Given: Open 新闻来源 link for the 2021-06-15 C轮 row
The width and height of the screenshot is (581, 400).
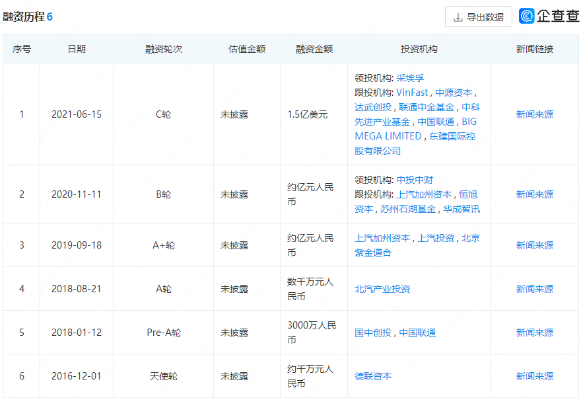Looking at the screenshot, I should [534, 114].
